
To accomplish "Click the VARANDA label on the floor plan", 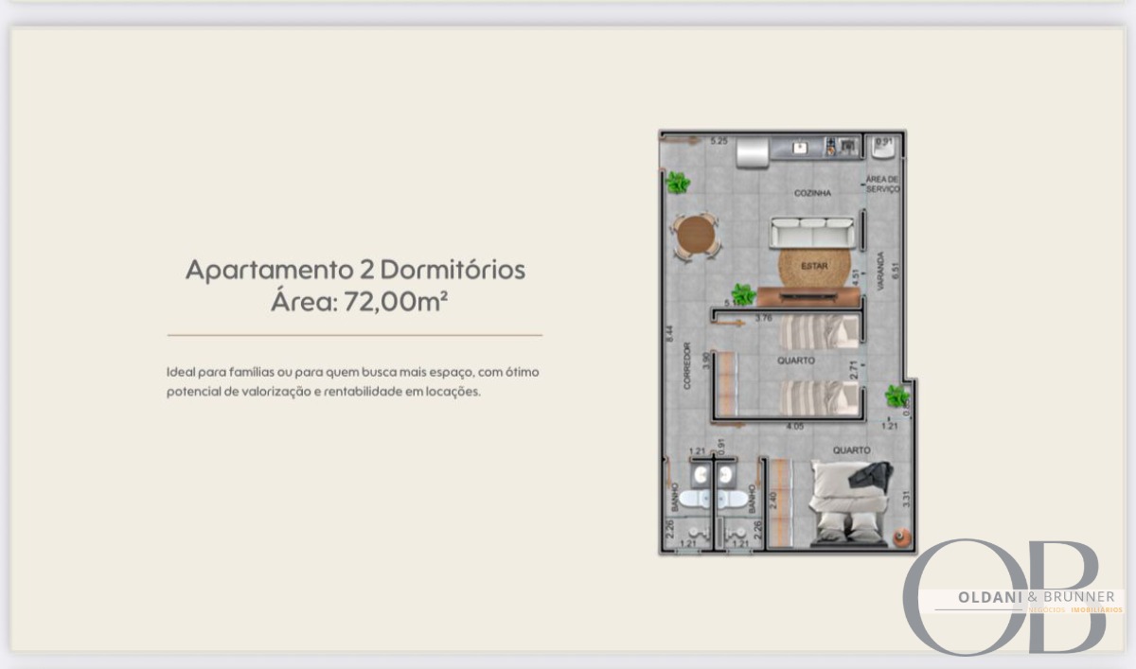I will [x=879, y=273].
